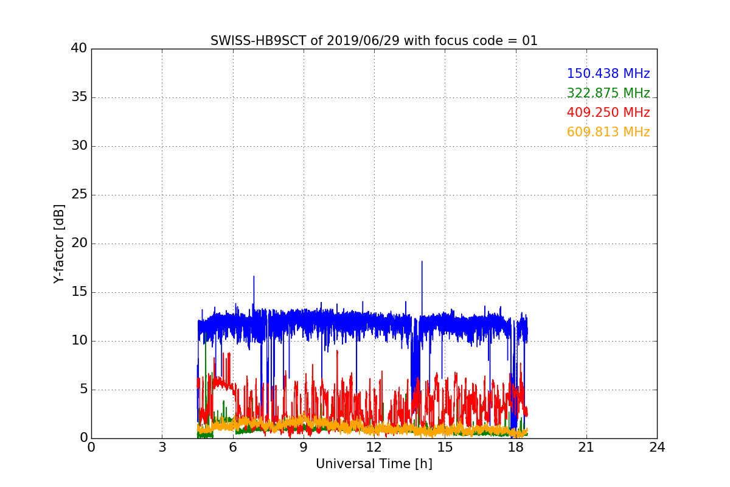Click the Y-factor [dB] axis label
Screen dimensions: 730x487
(x=59, y=243)
